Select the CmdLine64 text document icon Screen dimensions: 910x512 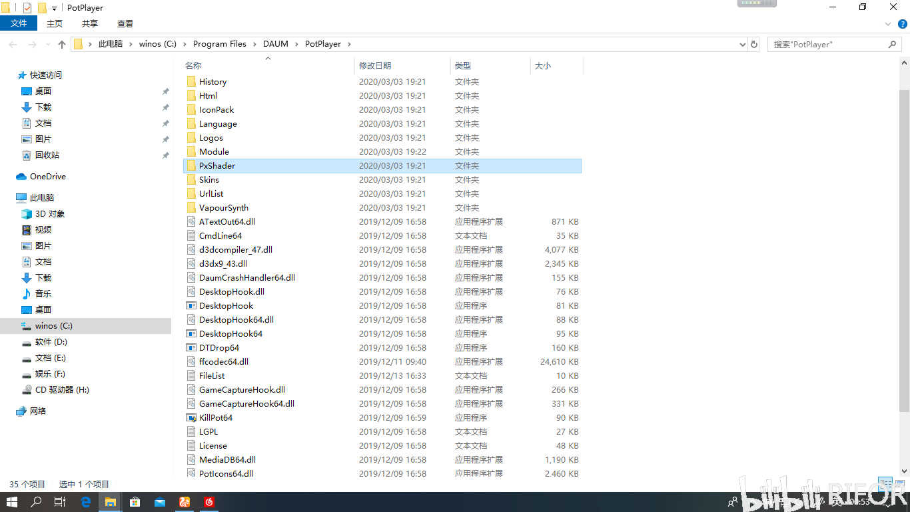tap(191, 236)
